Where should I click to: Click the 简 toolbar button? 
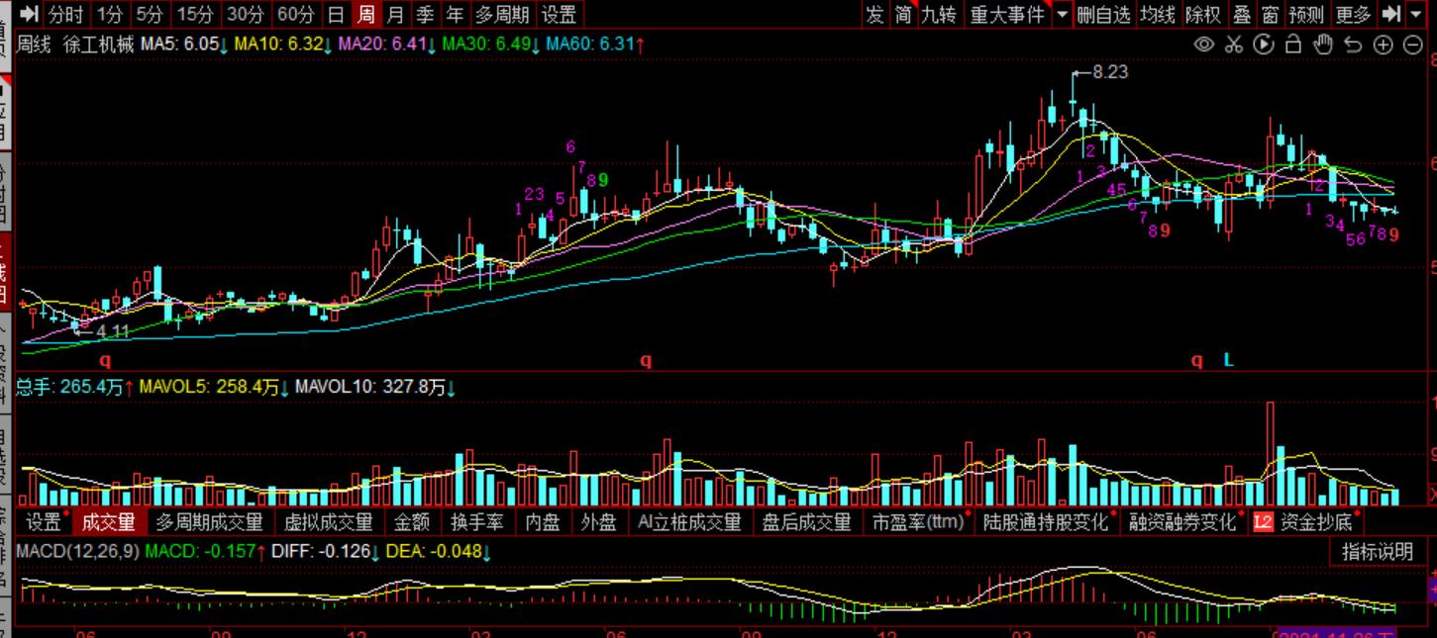(x=903, y=14)
